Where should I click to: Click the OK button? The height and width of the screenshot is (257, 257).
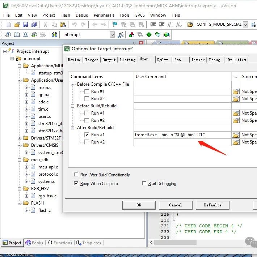(139, 205)
